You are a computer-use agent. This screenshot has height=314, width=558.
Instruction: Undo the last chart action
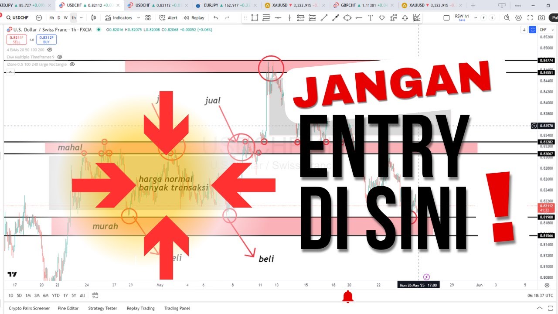click(216, 18)
